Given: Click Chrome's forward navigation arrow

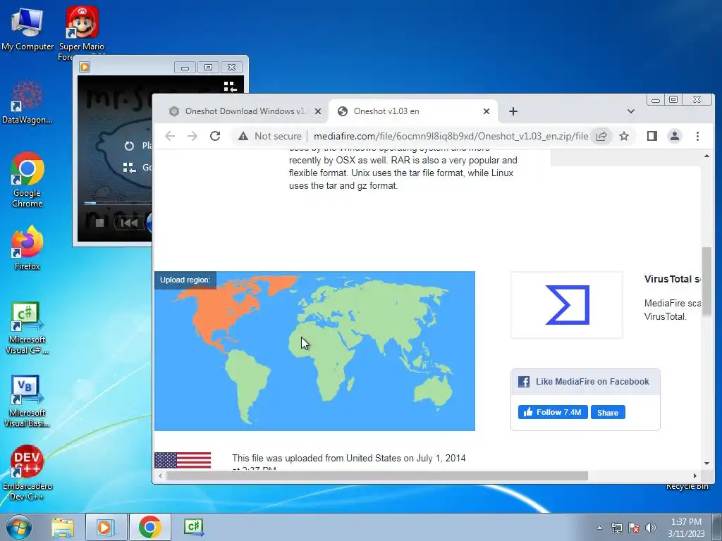Looking at the screenshot, I should (192, 136).
